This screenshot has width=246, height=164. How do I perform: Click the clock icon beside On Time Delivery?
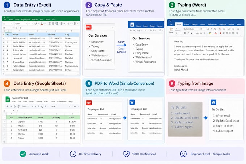(x=73, y=154)
